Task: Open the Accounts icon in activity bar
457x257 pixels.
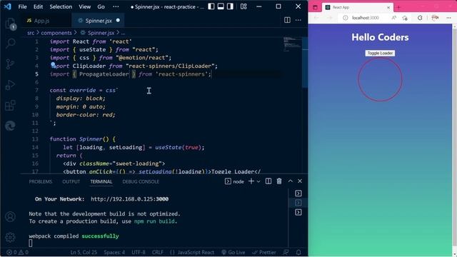Action: click(11, 217)
